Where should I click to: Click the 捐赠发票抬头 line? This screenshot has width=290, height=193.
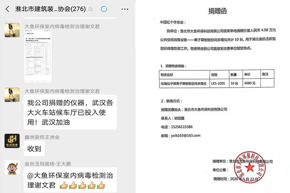pos(194,109)
